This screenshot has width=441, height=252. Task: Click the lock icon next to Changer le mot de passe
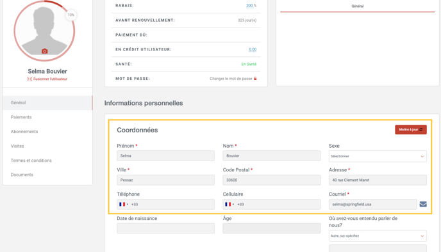click(255, 79)
